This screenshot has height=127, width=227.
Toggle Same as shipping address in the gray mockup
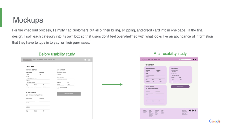click(27, 95)
